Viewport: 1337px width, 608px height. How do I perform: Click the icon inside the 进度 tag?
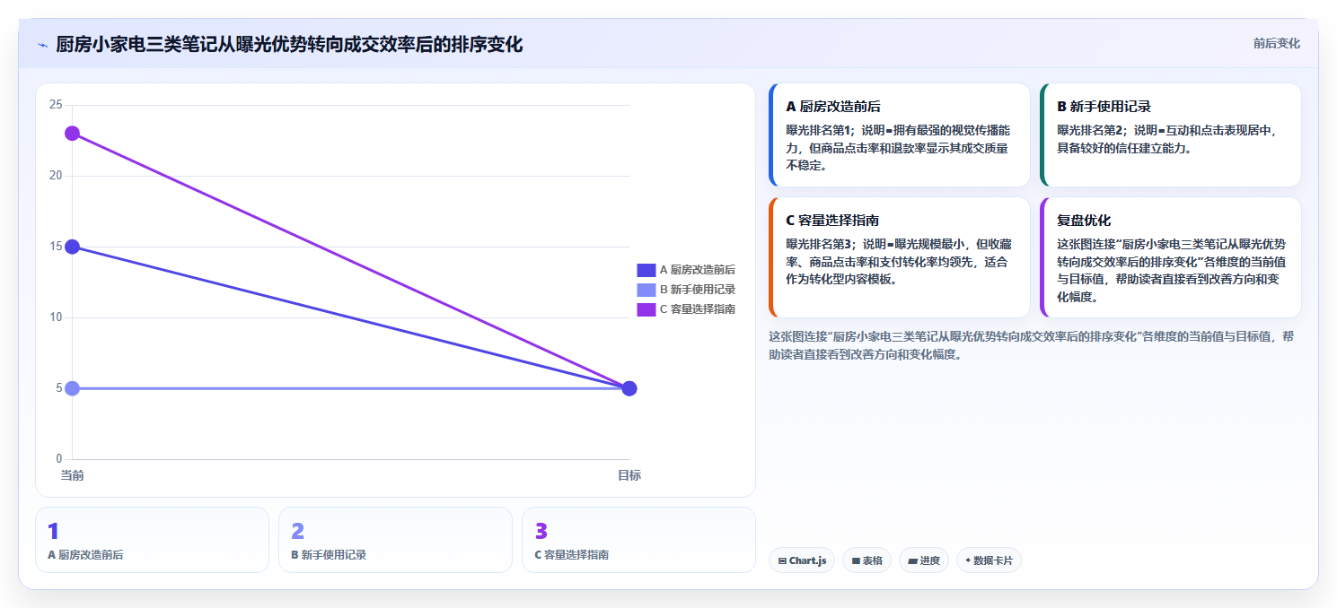click(912, 561)
